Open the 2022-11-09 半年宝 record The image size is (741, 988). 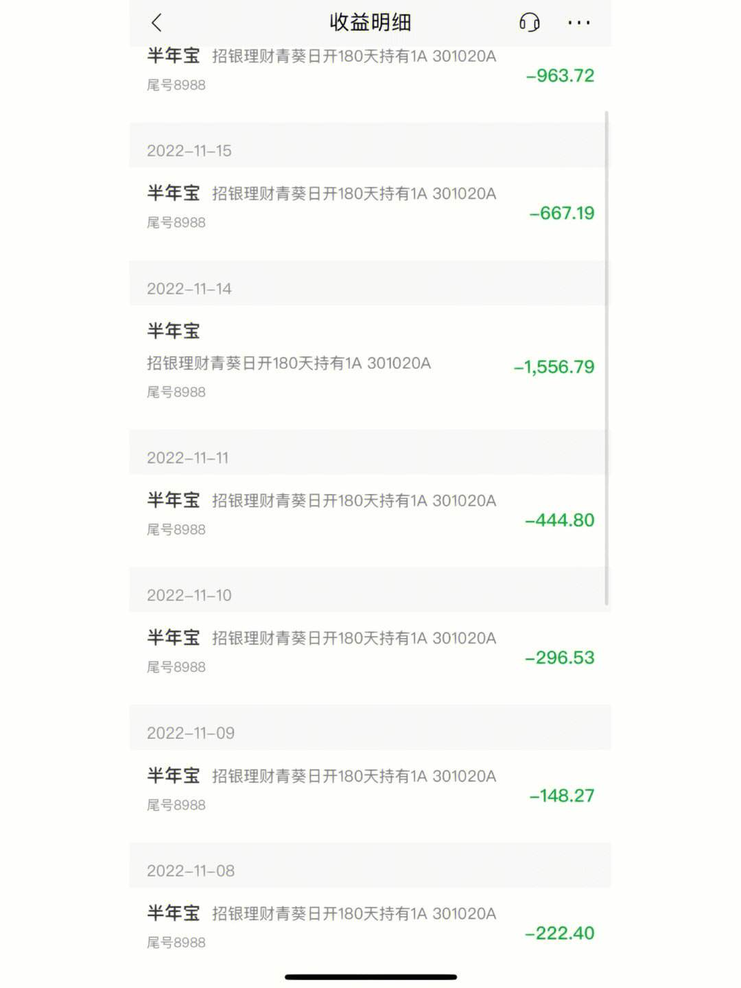pos(321,789)
